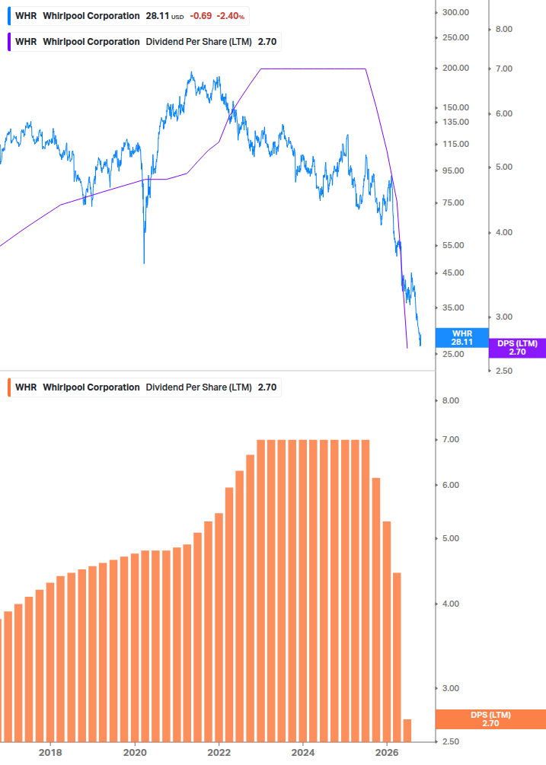This screenshot has height=765, width=546.
Task: Click the 200.00 price axis label
Action: coord(455,69)
